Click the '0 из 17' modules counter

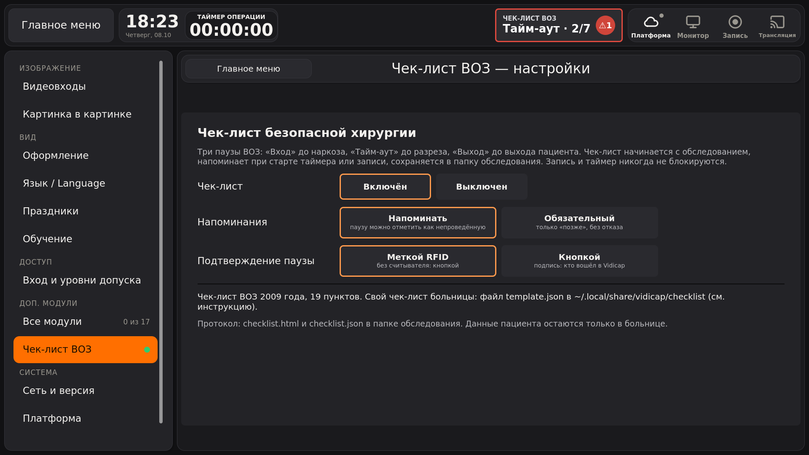coord(137,322)
